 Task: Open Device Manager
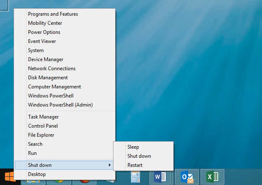tap(65, 59)
